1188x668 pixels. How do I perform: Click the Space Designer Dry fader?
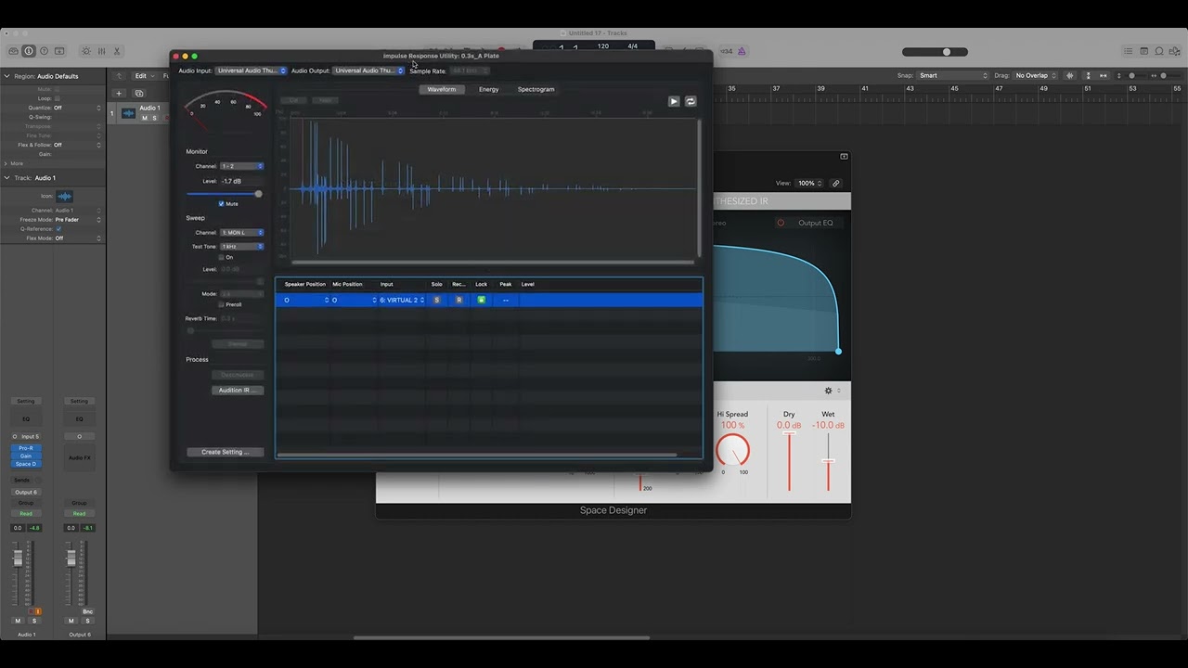click(x=789, y=461)
